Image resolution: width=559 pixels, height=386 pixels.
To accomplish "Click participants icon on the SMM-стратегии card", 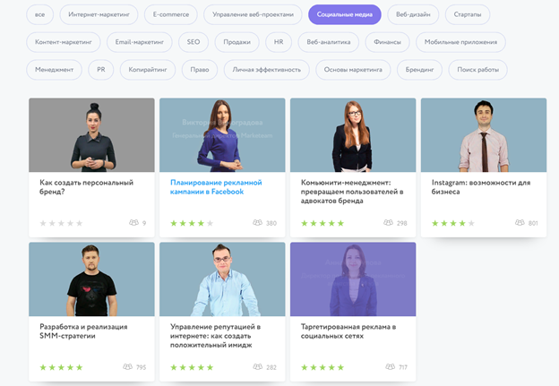I will pyautogui.click(x=127, y=367).
